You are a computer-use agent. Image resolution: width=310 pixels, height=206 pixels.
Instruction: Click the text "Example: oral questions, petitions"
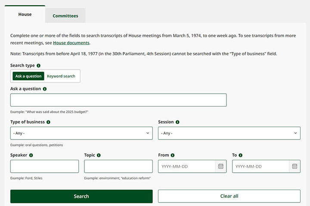coord(37,145)
